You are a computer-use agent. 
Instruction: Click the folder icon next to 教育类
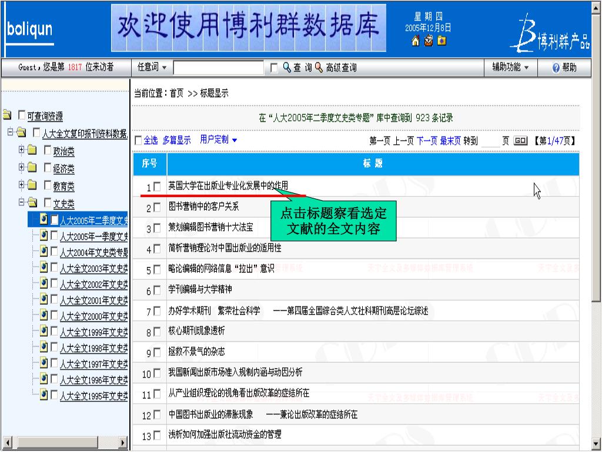pyautogui.click(x=32, y=185)
